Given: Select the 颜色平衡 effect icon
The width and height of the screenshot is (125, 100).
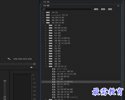Looking at the screenshot, I should (54, 95).
